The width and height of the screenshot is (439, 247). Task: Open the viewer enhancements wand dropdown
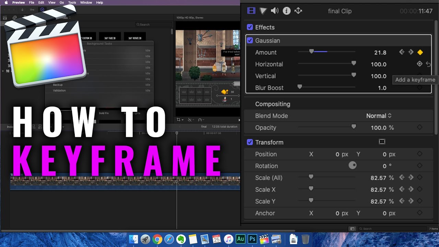[191, 120]
